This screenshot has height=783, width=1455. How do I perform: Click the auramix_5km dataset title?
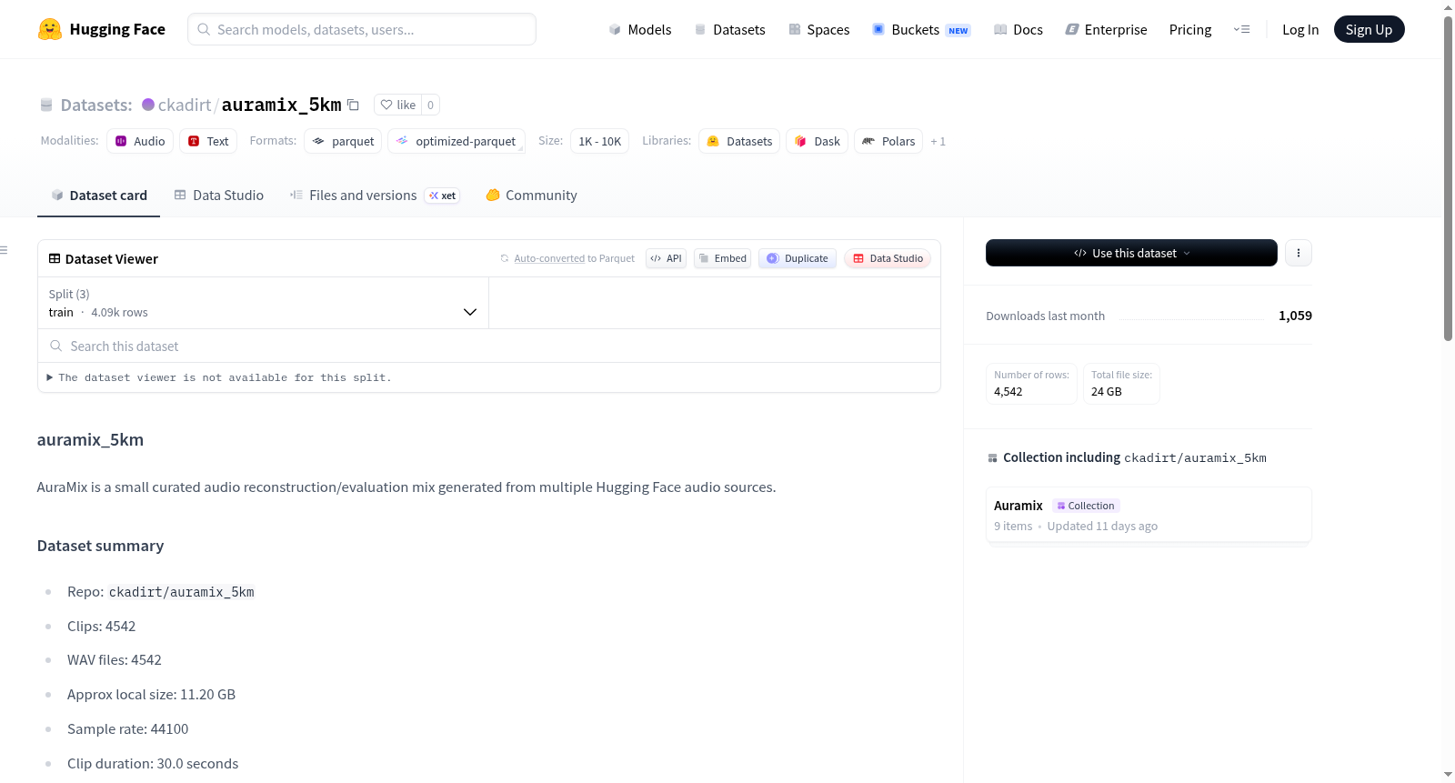point(282,105)
